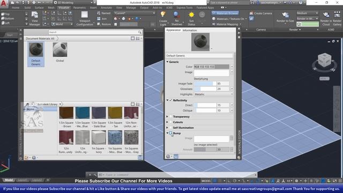The width and height of the screenshot is (343, 193).
Task: Click the Material Mapping icon
Action: (214, 24)
